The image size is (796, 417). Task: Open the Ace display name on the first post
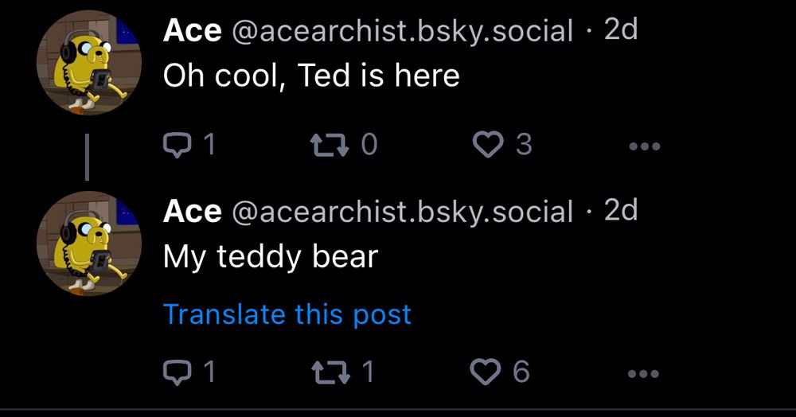[192, 31]
